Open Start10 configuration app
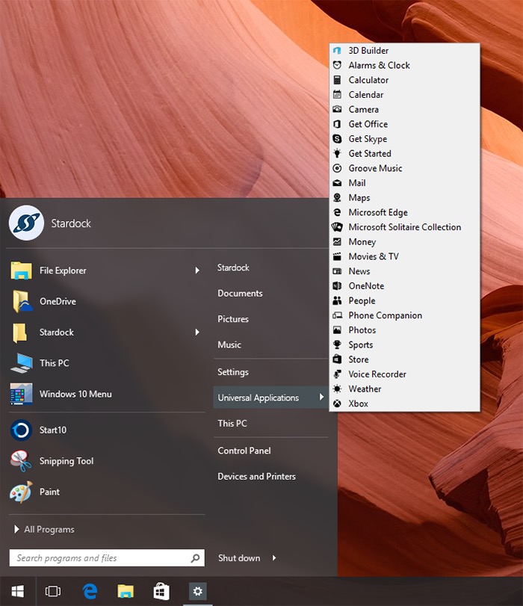The width and height of the screenshot is (523, 606). [x=52, y=430]
